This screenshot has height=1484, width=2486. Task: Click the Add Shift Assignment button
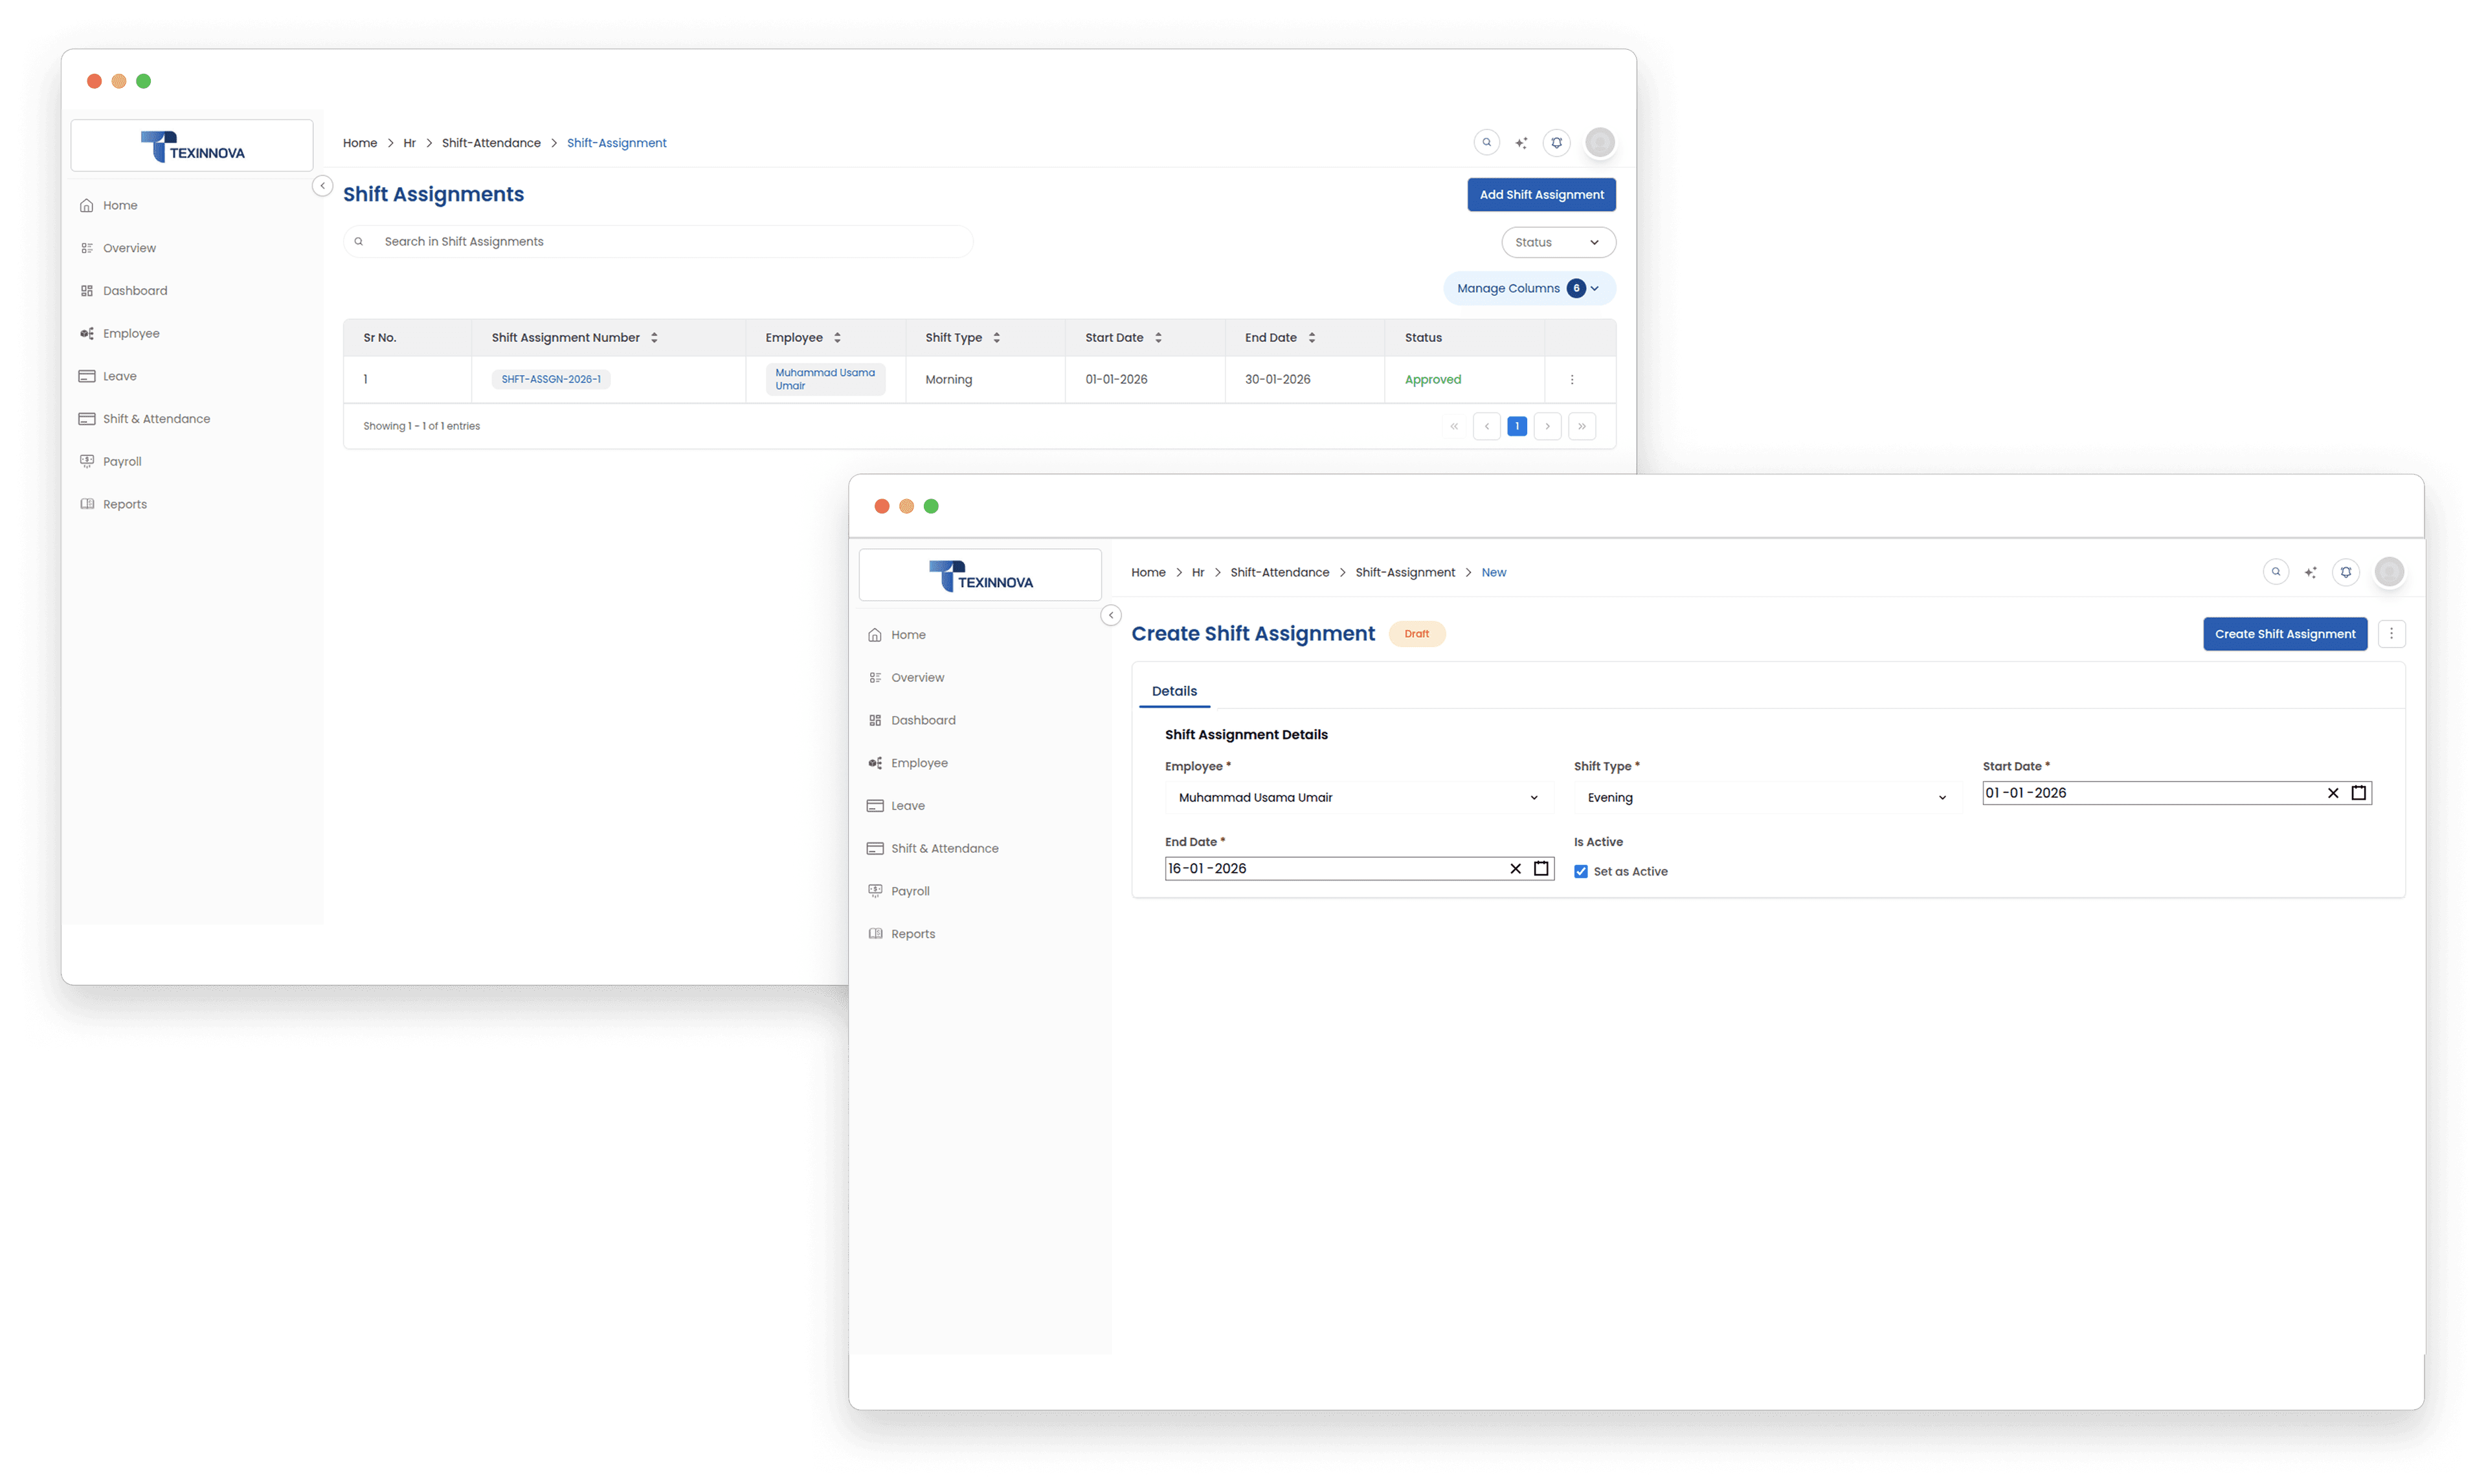pos(1540,195)
